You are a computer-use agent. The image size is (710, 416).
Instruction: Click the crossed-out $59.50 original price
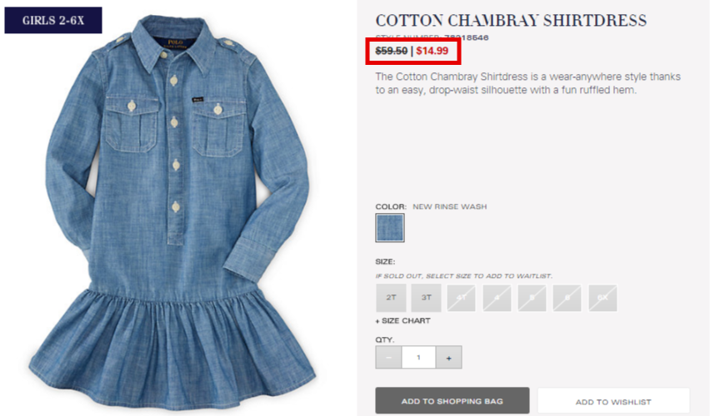[x=391, y=51]
